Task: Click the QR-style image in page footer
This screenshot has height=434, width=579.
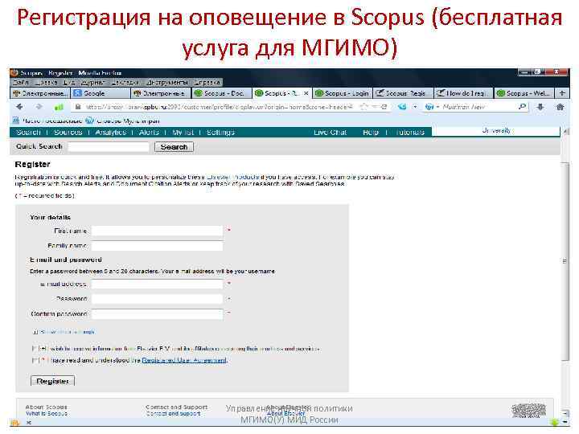Action: [x=529, y=411]
